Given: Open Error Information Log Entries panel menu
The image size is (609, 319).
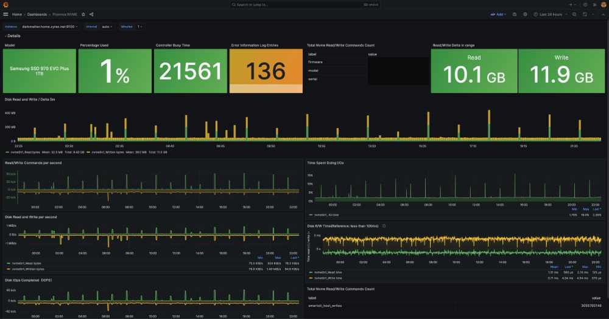Looking at the screenshot, I should pyautogui.click(x=255, y=46).
